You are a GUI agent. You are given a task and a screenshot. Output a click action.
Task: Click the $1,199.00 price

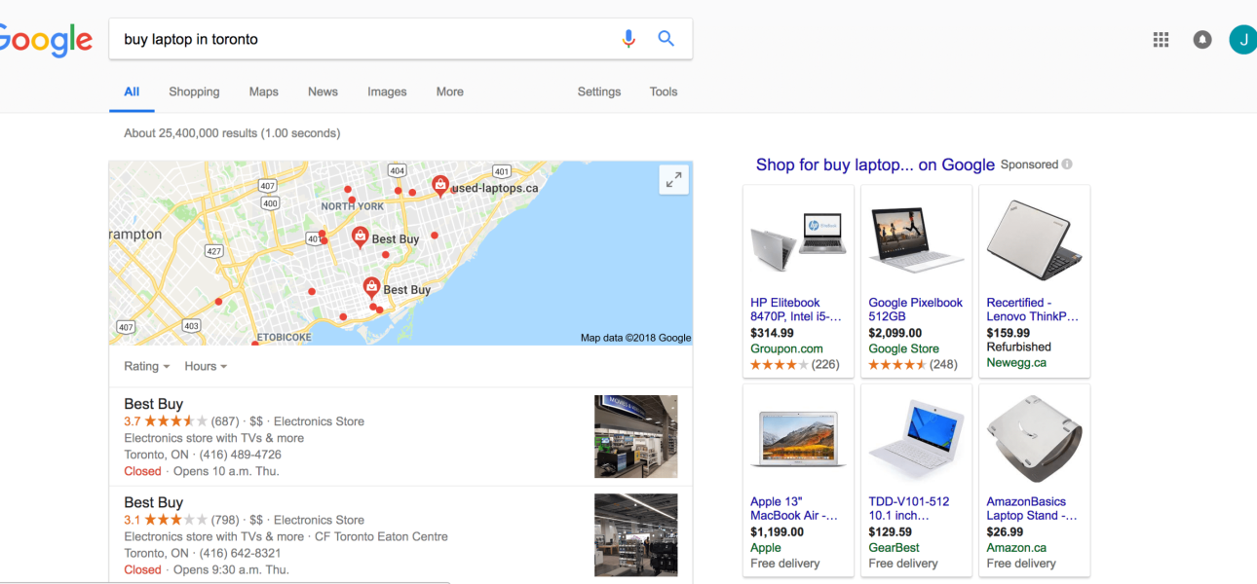point(777,531)
